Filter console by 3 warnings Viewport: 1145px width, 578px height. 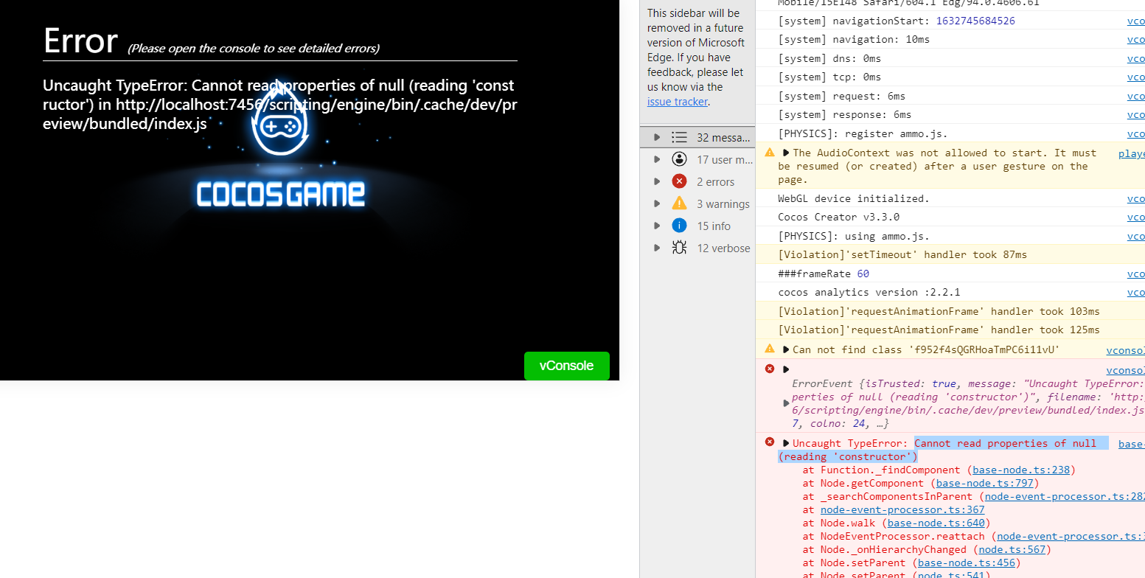click(x=697, y=203)
